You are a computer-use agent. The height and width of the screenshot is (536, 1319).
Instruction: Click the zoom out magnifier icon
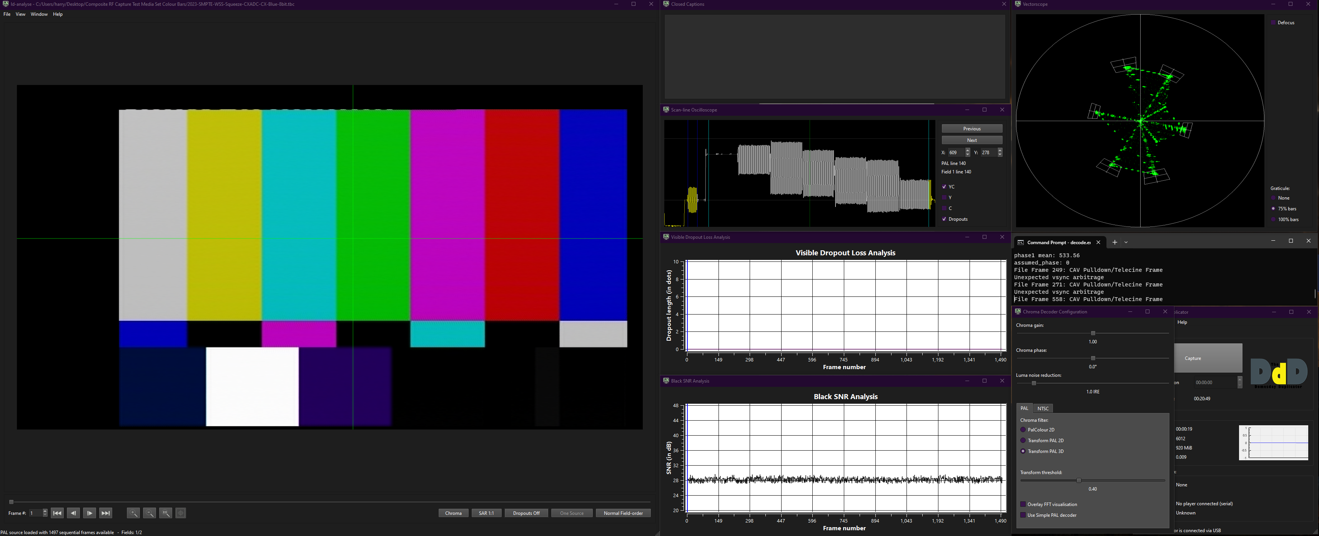pos(150,513)
